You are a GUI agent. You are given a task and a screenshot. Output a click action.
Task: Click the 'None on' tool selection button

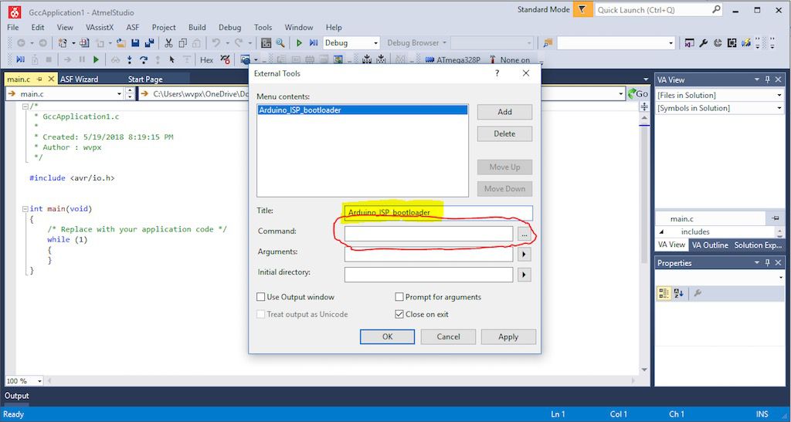(510, 59)
